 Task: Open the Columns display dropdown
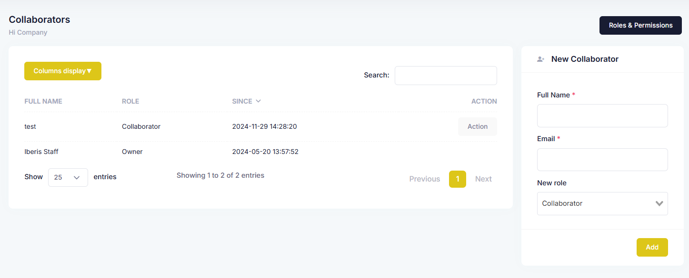tap(63, 71)
